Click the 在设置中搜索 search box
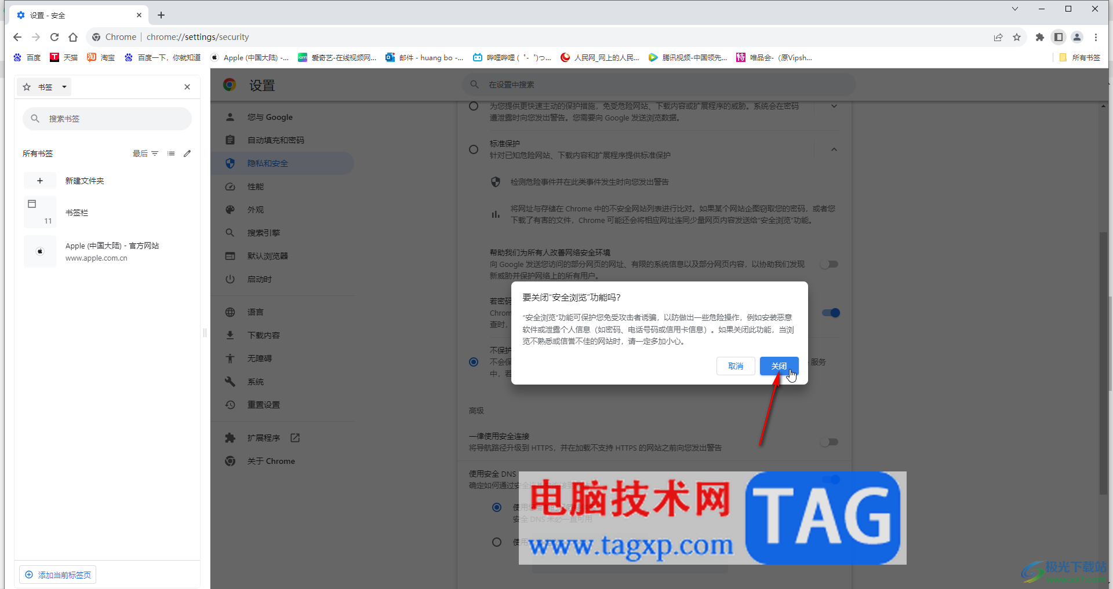This screenshot has height=589, width=1113. (x=659, y=85)
